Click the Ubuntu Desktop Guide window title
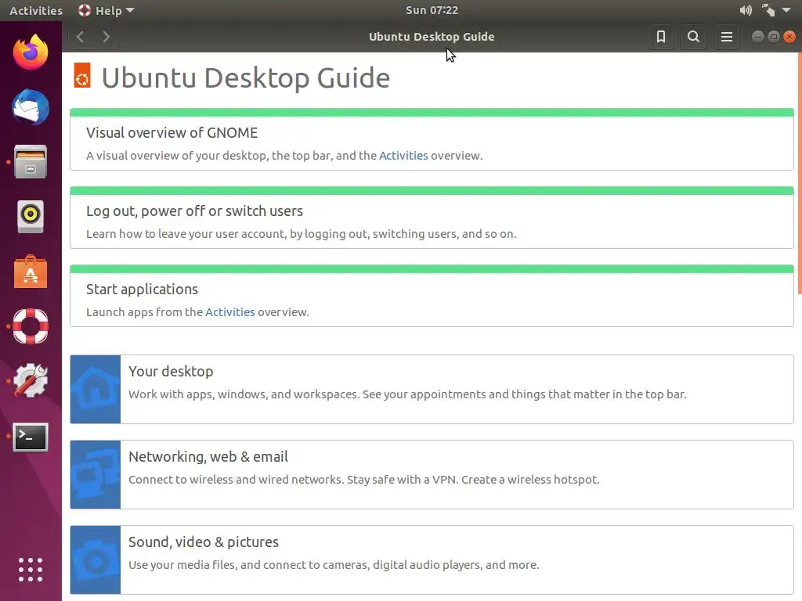The image size is (802, 601). 432,37
